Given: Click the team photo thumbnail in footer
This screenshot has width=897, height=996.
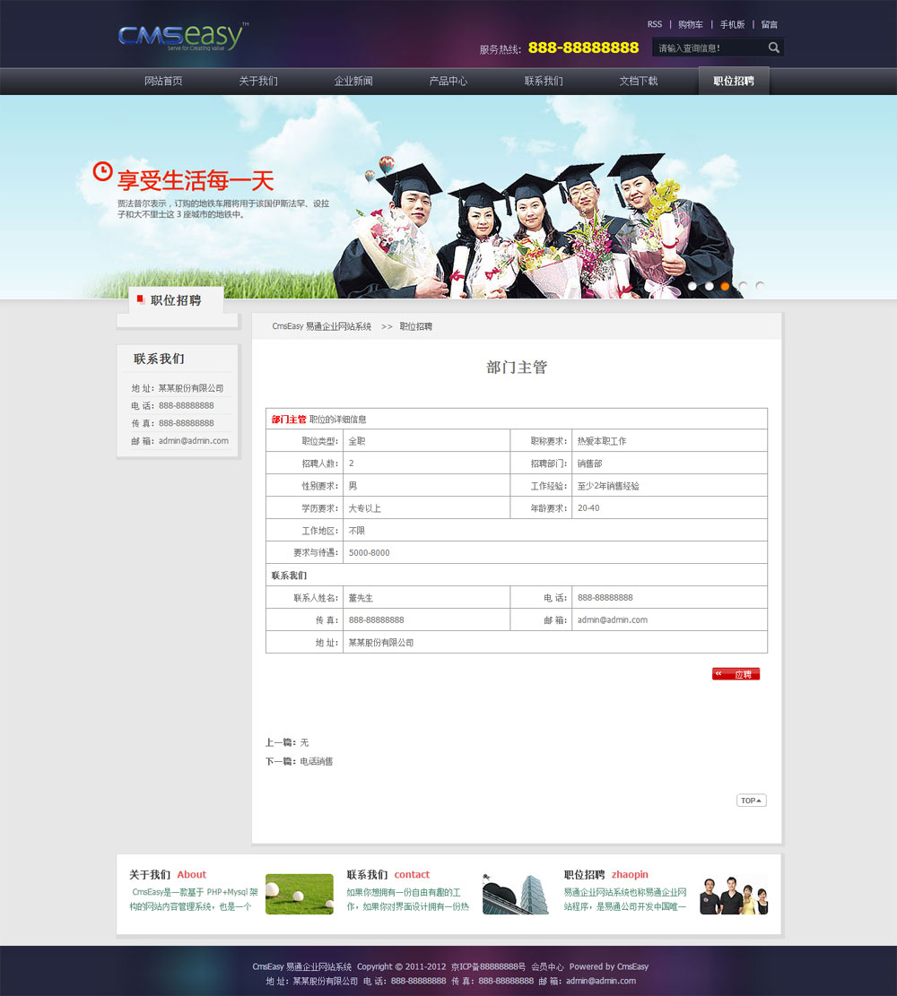Looking at the screenshot, I should coord(734,895).
